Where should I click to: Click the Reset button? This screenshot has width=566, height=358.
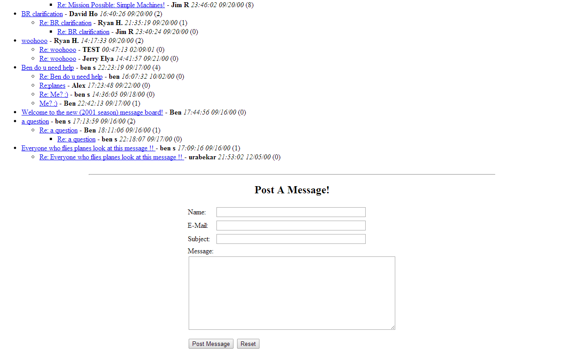click(x=248, y=344)
